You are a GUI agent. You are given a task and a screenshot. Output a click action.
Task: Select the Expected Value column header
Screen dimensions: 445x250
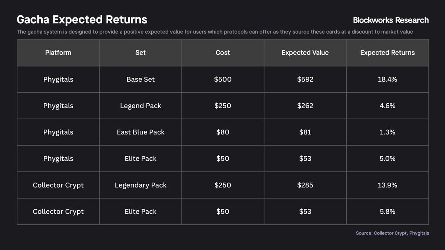click(x=305, y=53)
